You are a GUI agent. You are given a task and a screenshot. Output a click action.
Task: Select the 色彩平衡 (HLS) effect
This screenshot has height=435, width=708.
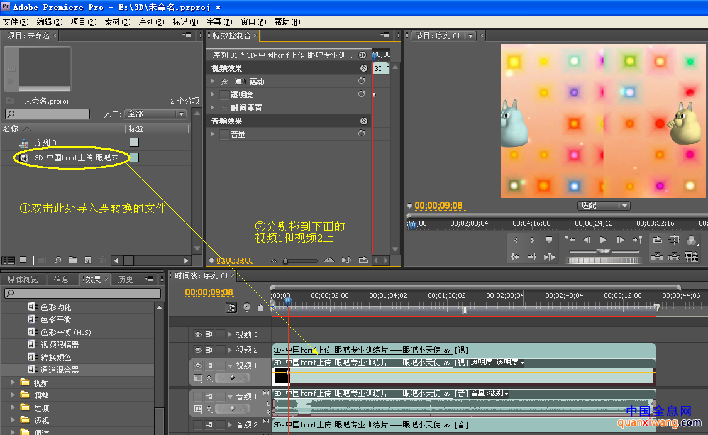click(65, 332)
